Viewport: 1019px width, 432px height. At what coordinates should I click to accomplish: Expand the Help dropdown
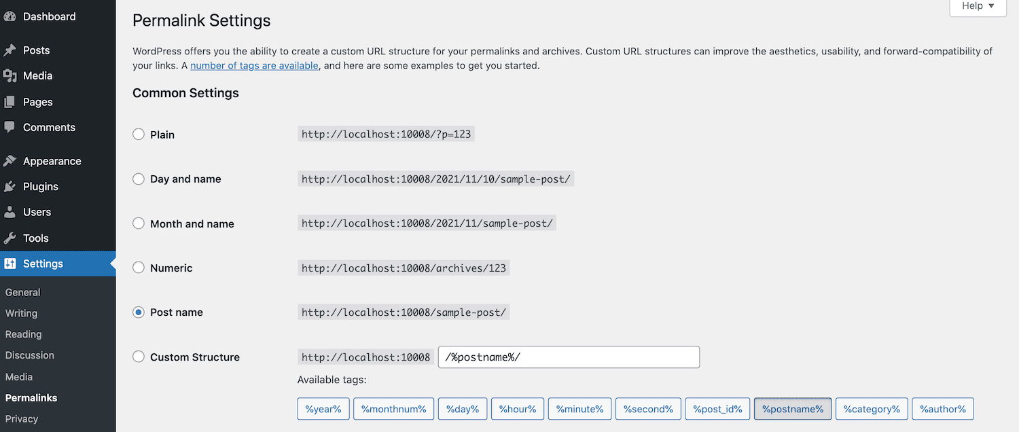[977, 6]
